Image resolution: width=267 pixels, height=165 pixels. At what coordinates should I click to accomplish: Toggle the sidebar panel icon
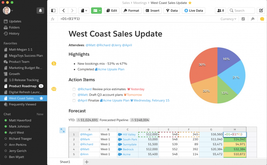point(53,11)
